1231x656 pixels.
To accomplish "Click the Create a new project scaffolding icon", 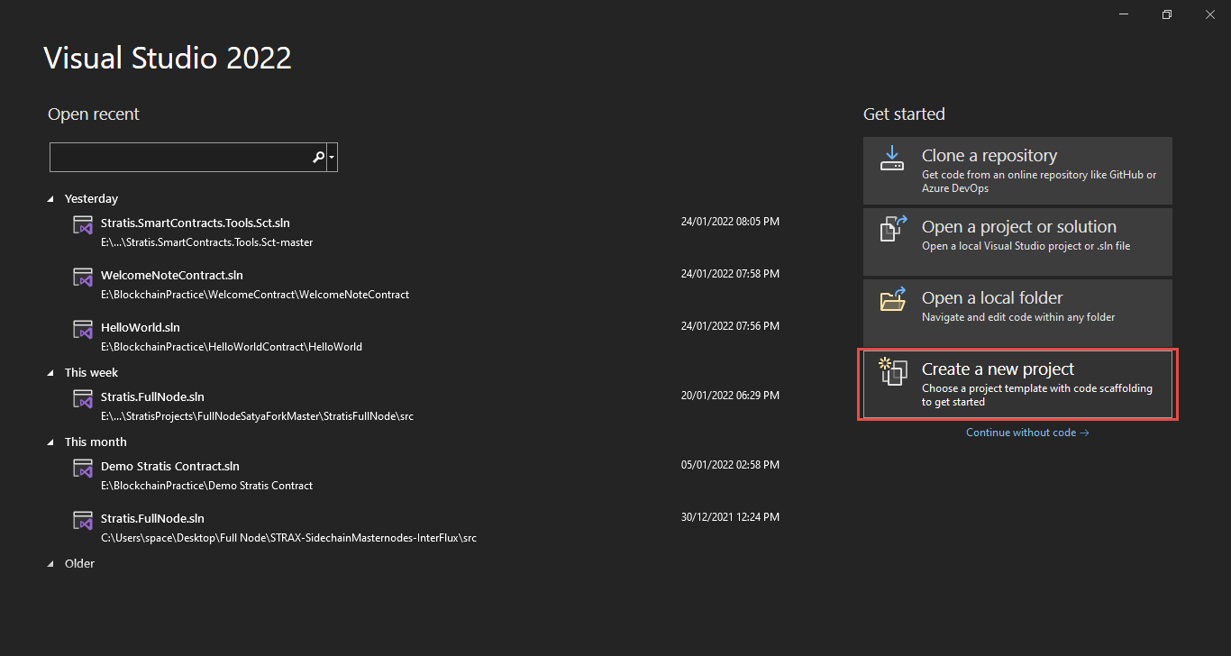I will pyautogui.click(x=891, y=373).
